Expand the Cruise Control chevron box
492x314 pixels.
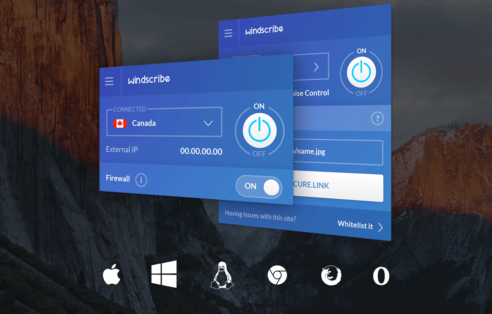tap(311, 67)
